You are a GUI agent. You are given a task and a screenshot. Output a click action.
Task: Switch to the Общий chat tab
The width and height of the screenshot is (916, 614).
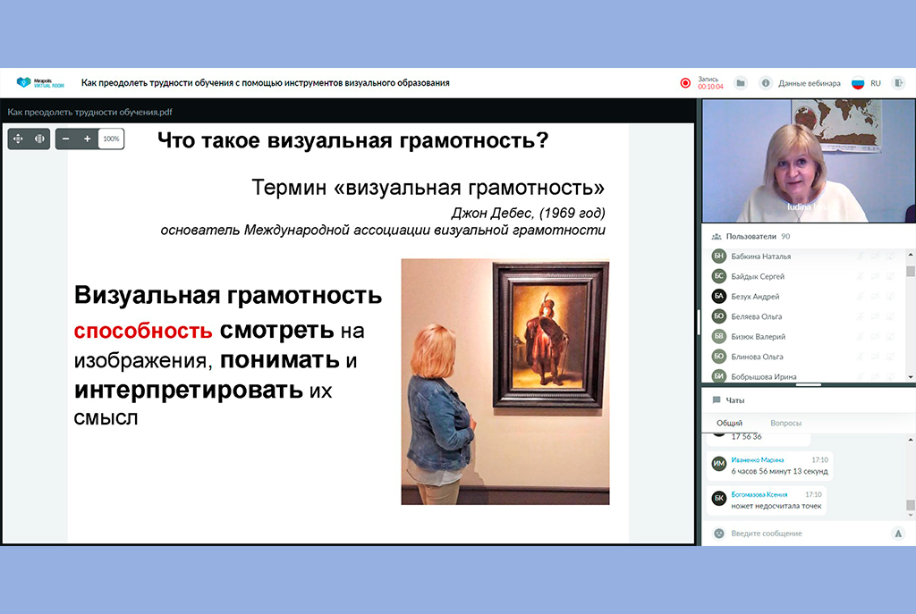pos(729,423)
